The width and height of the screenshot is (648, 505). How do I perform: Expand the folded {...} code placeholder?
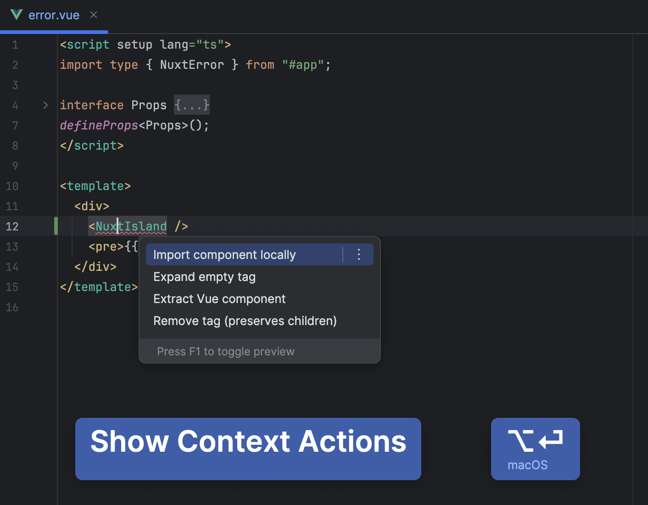click(191, 105)
